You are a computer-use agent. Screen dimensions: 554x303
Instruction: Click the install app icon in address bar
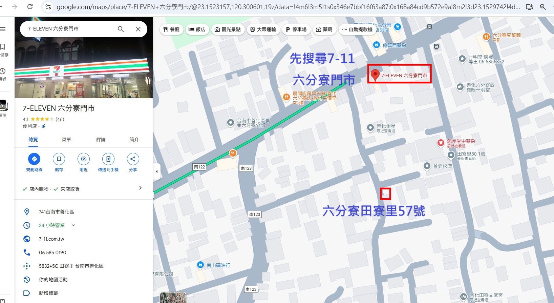coord(529,7)
